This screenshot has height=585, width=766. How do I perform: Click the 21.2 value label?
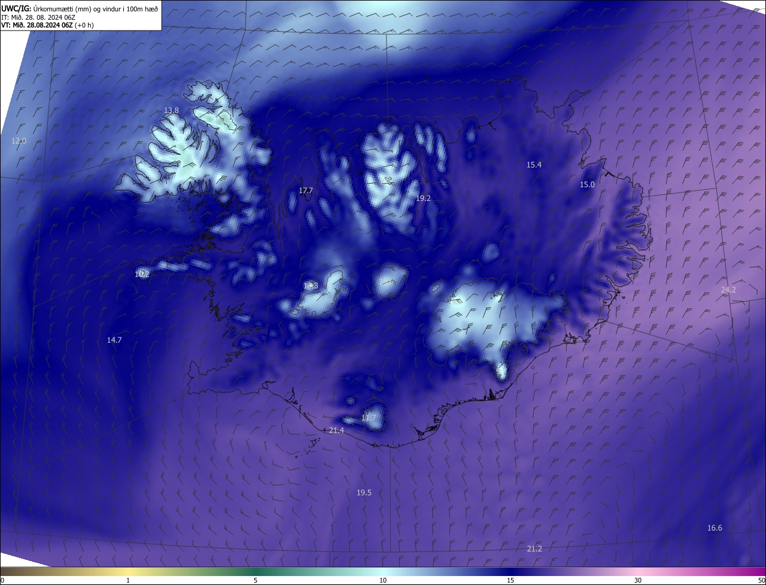[534, 549]
